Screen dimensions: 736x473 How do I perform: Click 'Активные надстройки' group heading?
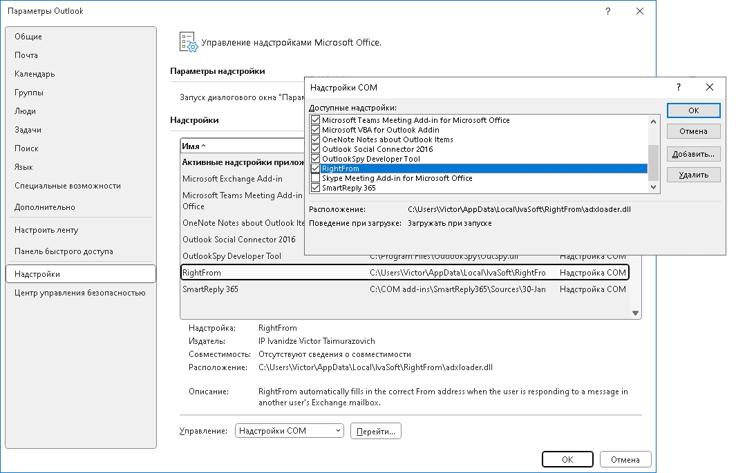(243, 162)
